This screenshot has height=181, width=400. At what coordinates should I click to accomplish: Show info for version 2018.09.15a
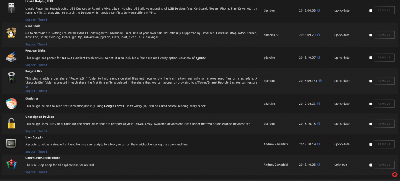pyautogui.click(x=320, y=80)
